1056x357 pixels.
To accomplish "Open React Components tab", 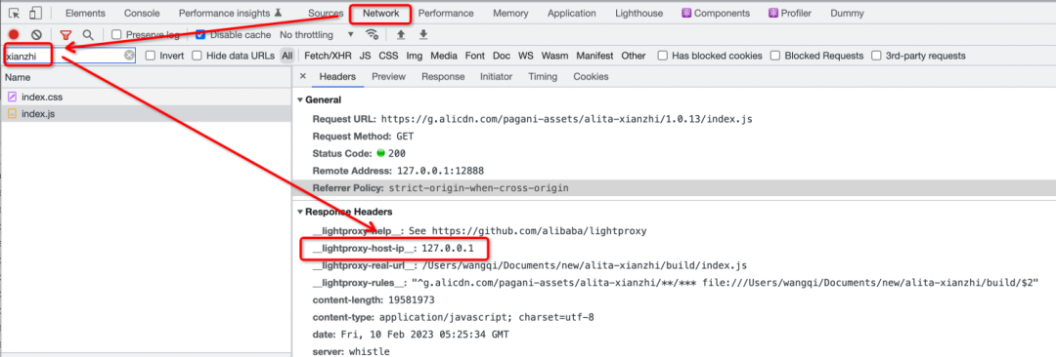I will [716, 14].
